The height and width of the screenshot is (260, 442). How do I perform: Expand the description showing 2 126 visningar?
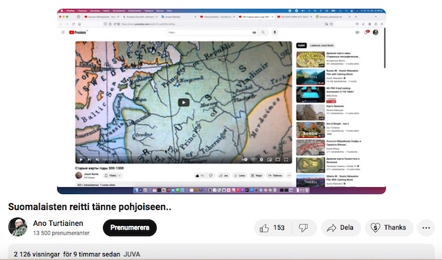[x=221, y=252]
